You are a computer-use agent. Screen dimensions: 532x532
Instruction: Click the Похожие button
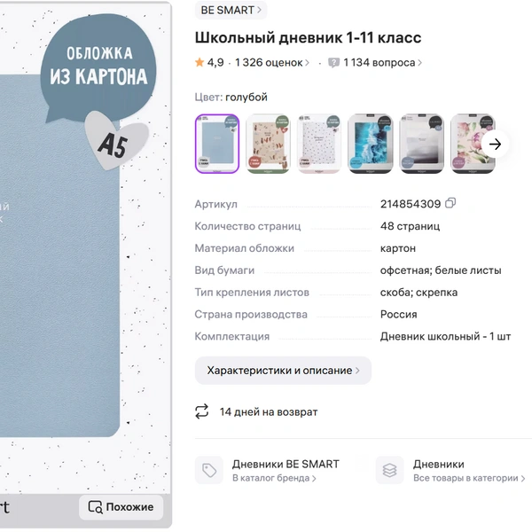121,507
